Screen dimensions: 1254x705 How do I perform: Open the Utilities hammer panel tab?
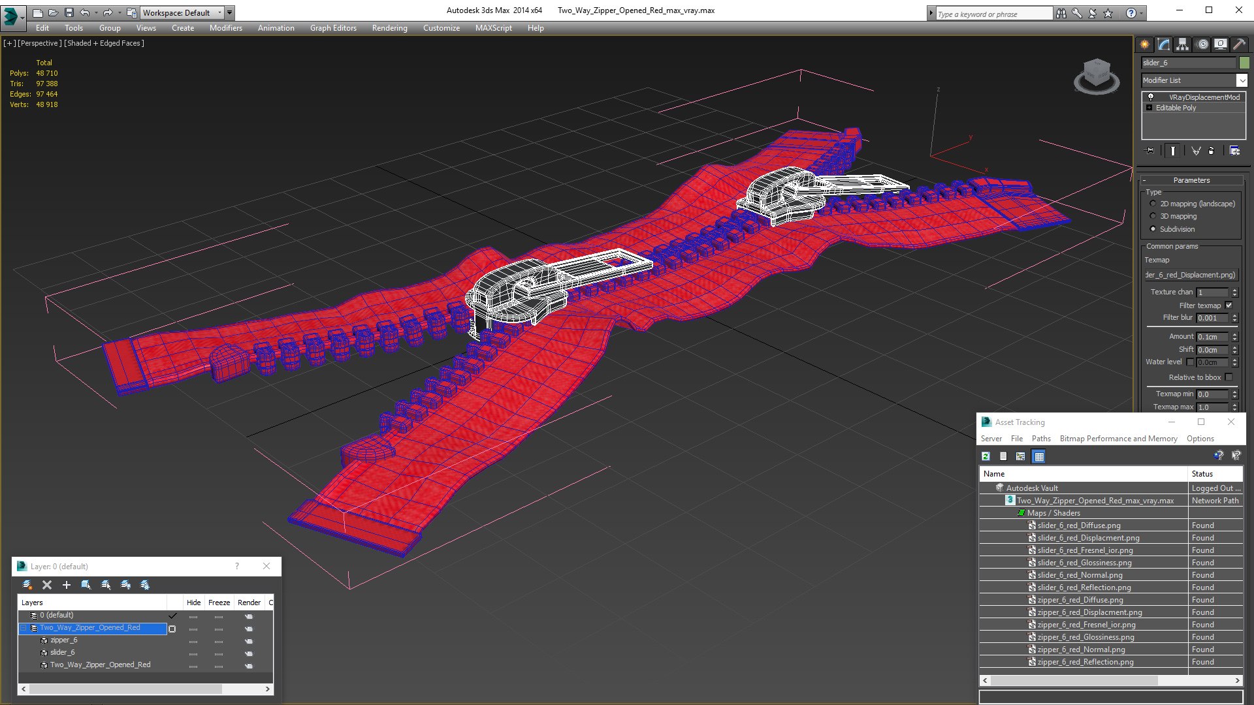[1239, 44]
